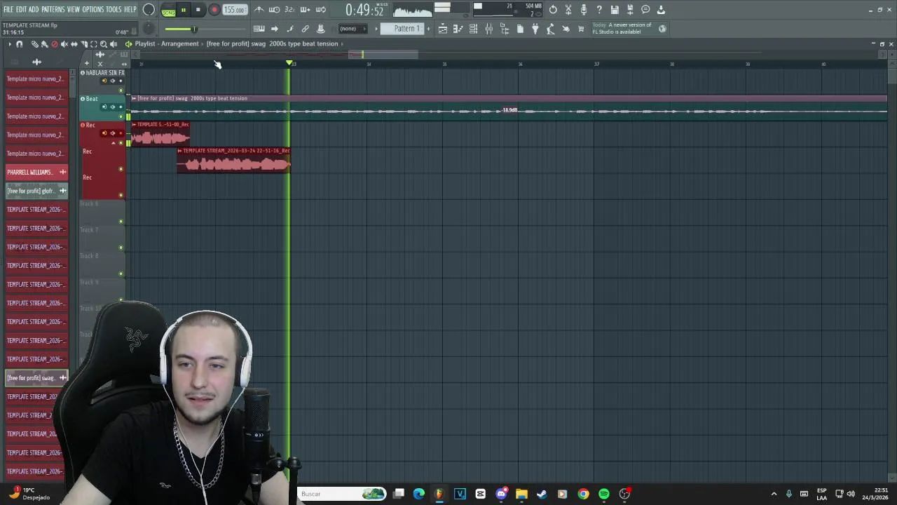The image size is (897, 505).
Task: Select PHARRELL WILLIAMS clip in the picker
Action: point(36,172)
